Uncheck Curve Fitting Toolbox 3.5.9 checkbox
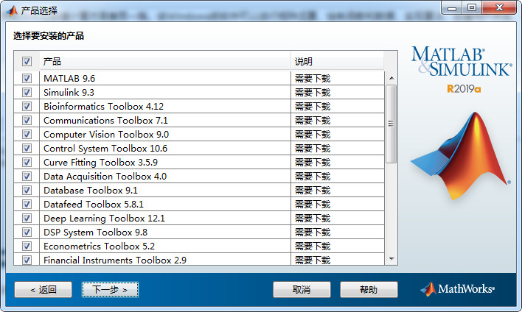522x312 pixels. 27,162
